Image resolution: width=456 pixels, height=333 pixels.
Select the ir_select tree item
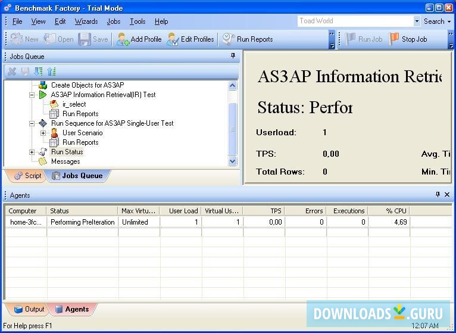click(74, 104)
